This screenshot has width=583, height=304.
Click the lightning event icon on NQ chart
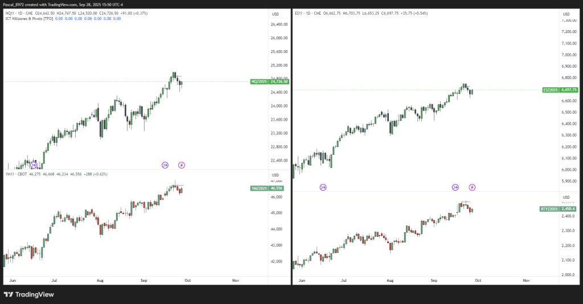point(182,165)
